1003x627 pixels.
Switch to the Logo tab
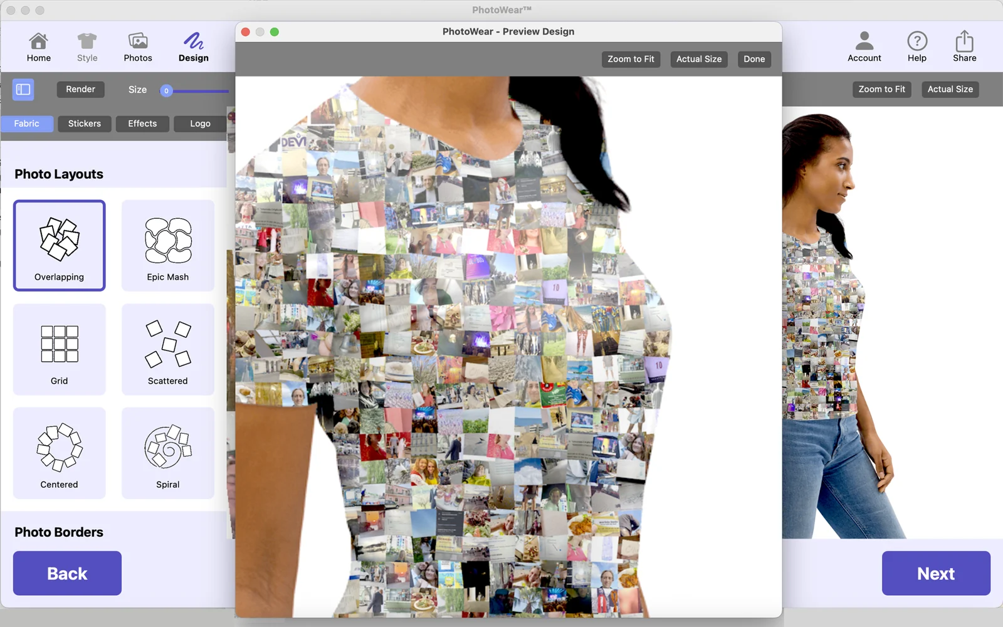coord(200,124)
